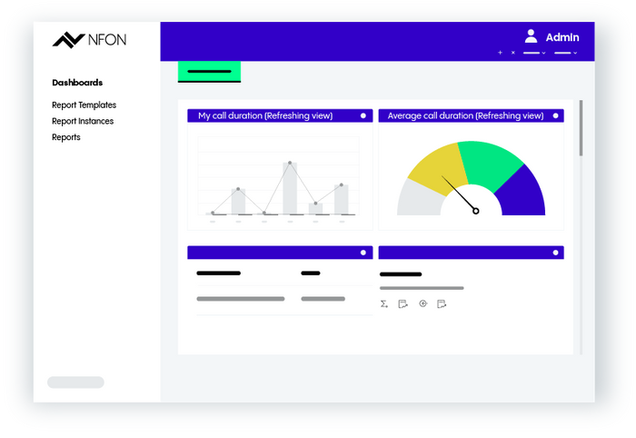
Task: Click the small x icon in header
Action: click(513, 53)
